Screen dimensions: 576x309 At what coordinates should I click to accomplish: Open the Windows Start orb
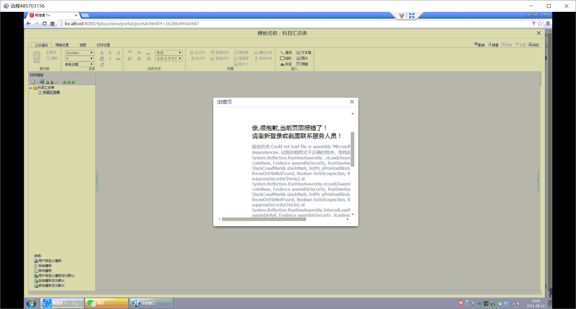click(x=31, y=303)
